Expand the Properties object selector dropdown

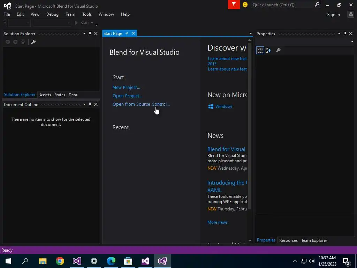(352, 42)
